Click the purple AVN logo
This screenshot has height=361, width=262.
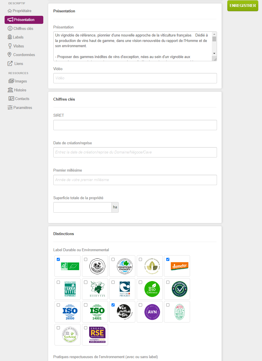click(152, 312)
